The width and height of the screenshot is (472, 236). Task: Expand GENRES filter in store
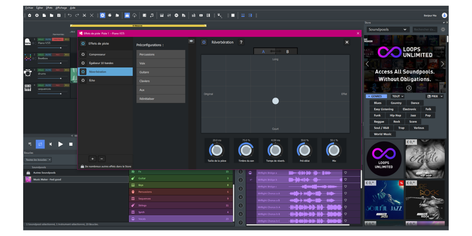(376, 96)
